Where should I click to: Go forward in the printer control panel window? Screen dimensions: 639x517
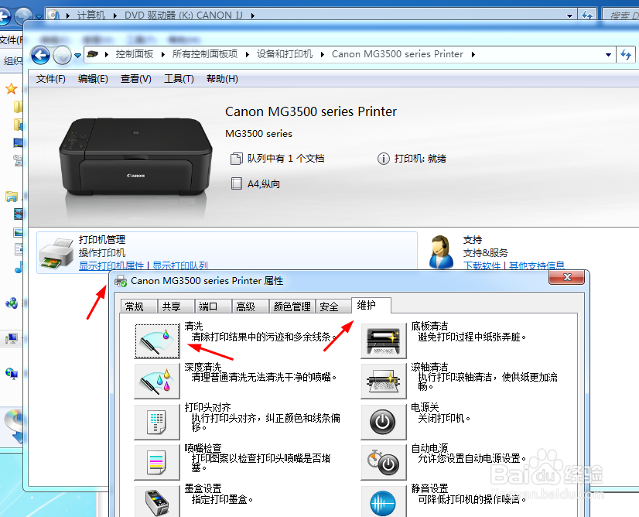62,55
